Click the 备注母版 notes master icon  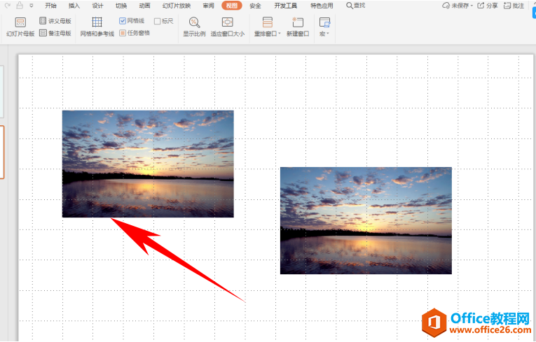tap(43, 33)
